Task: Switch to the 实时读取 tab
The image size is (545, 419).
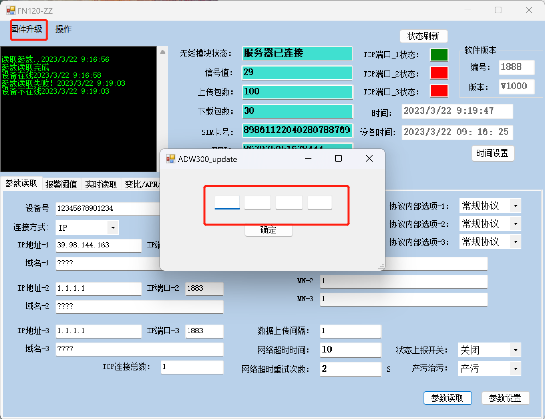Action: pyautogui.click(x=101, y=184)
